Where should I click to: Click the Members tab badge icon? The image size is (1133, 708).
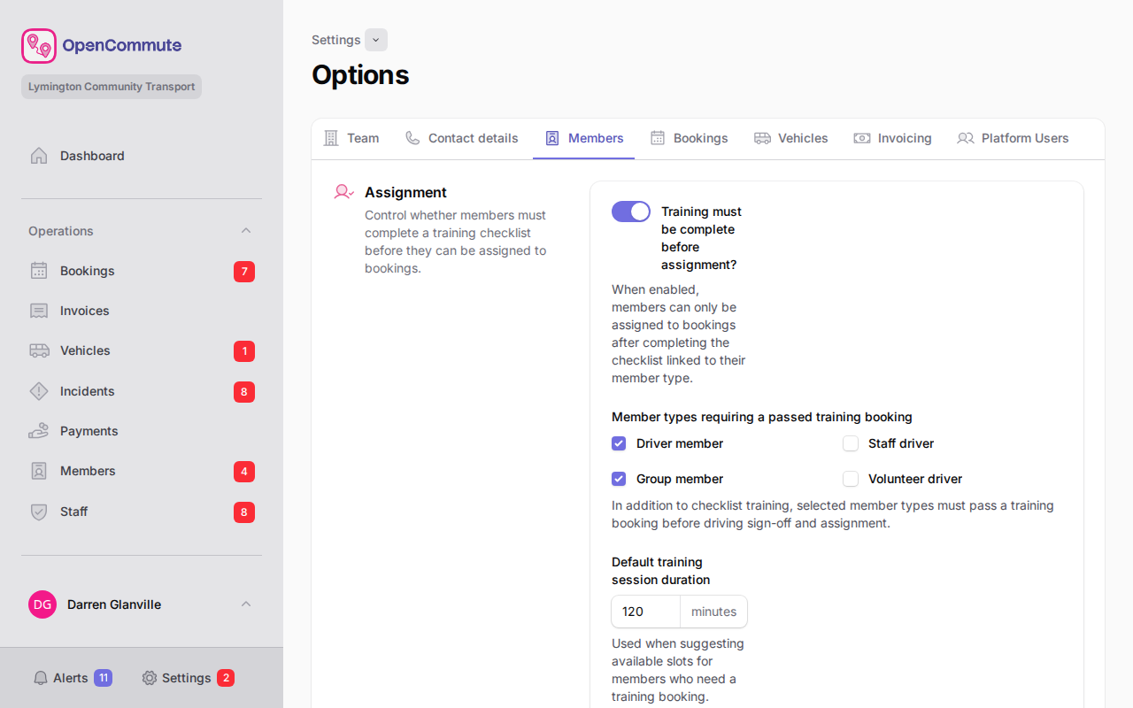tap(552, 138)
